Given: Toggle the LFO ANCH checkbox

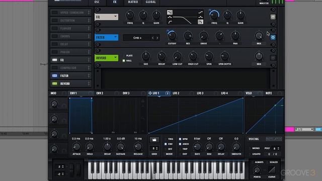Looking at the screenshot, I should 180,144.
